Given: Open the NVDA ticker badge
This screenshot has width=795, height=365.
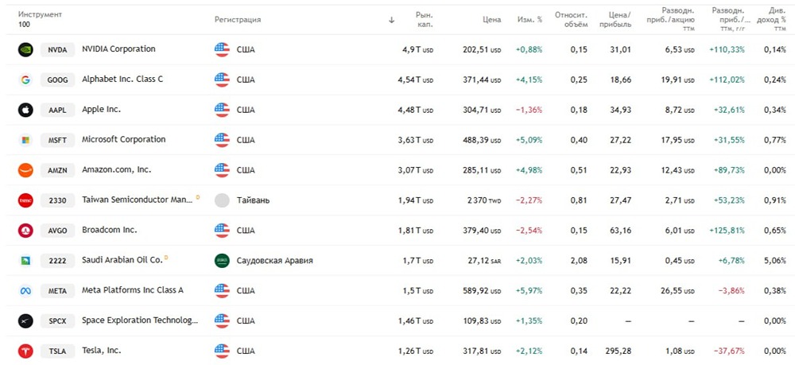Looking at the screenshot, I should 57,49.
